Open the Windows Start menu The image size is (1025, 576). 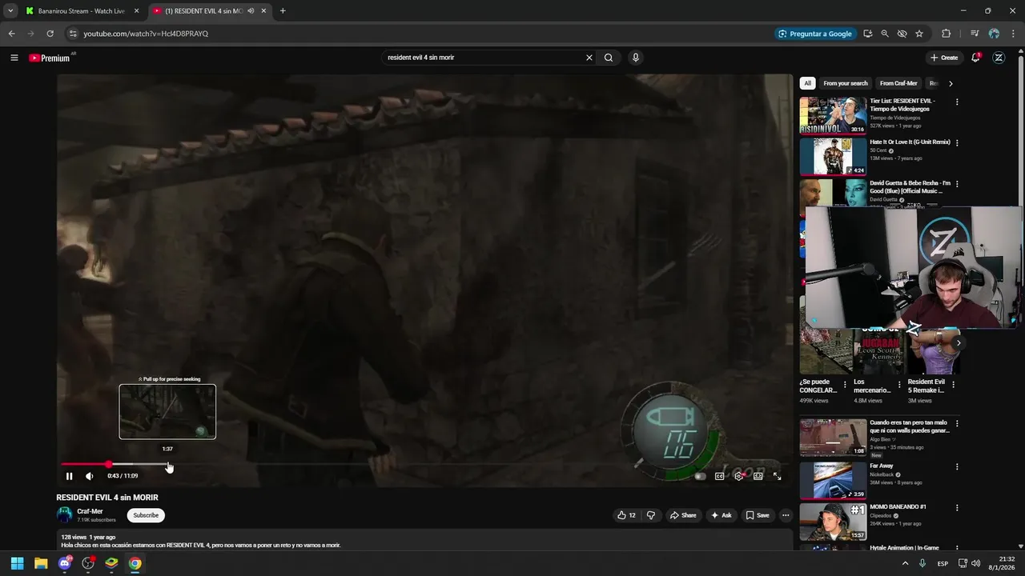click(x=17, y=563)
